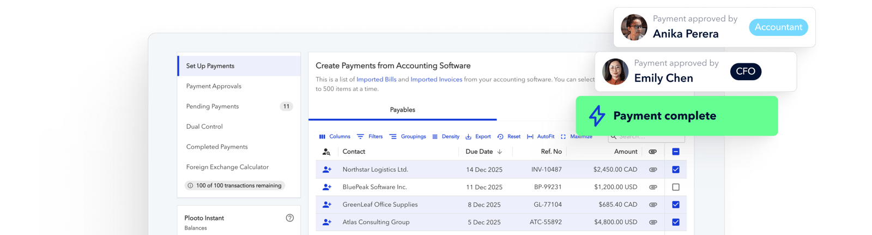This screenshot has width=872, height=235.
Task: Open Dual Control in sidebar
Action: click(x=239, y=126)
